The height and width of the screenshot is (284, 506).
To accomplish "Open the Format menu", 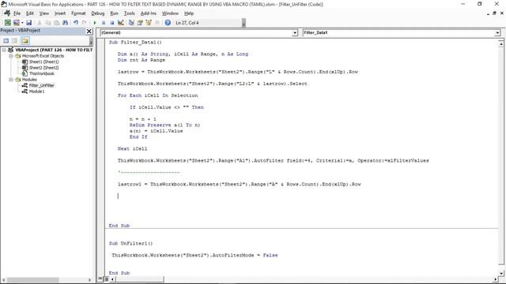I will [x=78, y=13].
